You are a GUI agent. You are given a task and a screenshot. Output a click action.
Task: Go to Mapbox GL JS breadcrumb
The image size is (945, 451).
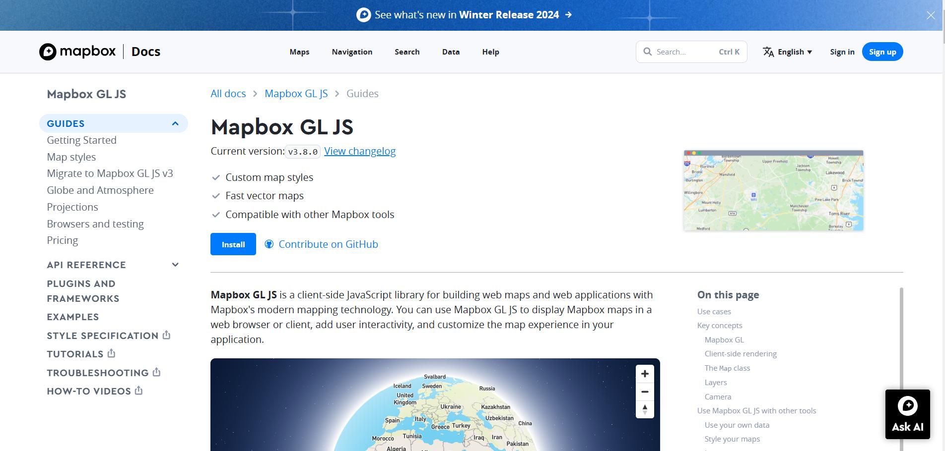click(x=296, y=94)
